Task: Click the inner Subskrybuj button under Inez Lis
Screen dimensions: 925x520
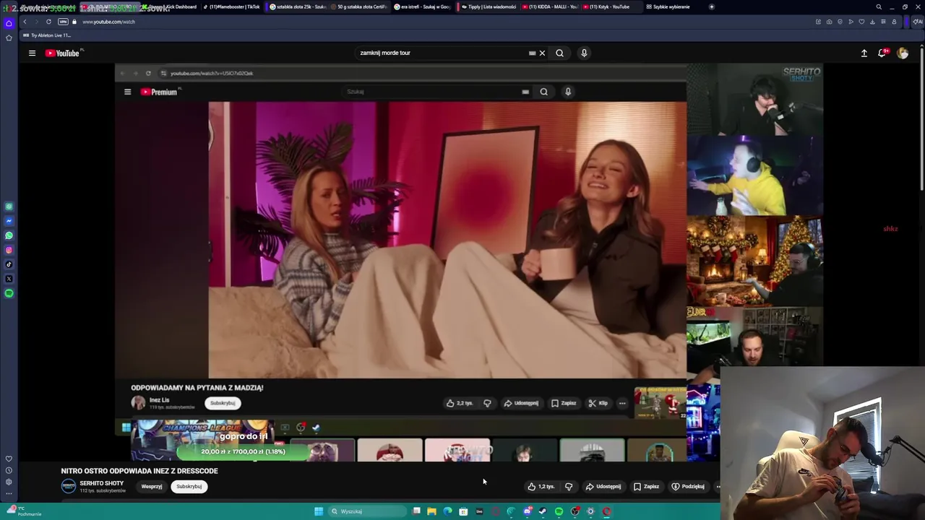Action: (223, 403)
